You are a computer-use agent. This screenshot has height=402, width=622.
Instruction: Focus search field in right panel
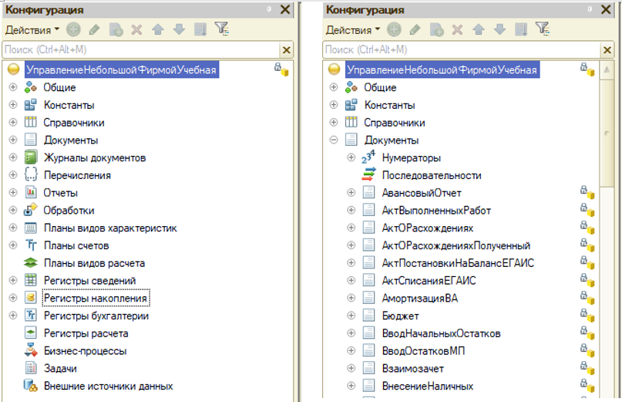click(x=462, y=49)
